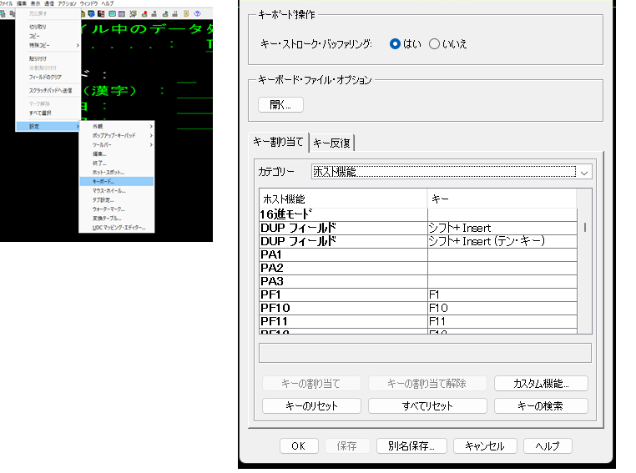Image resolution: width=636 pixels, height=473 pixels.
Task: Open the アクション menu in menu bar
Action: click(x=68, y=4)
